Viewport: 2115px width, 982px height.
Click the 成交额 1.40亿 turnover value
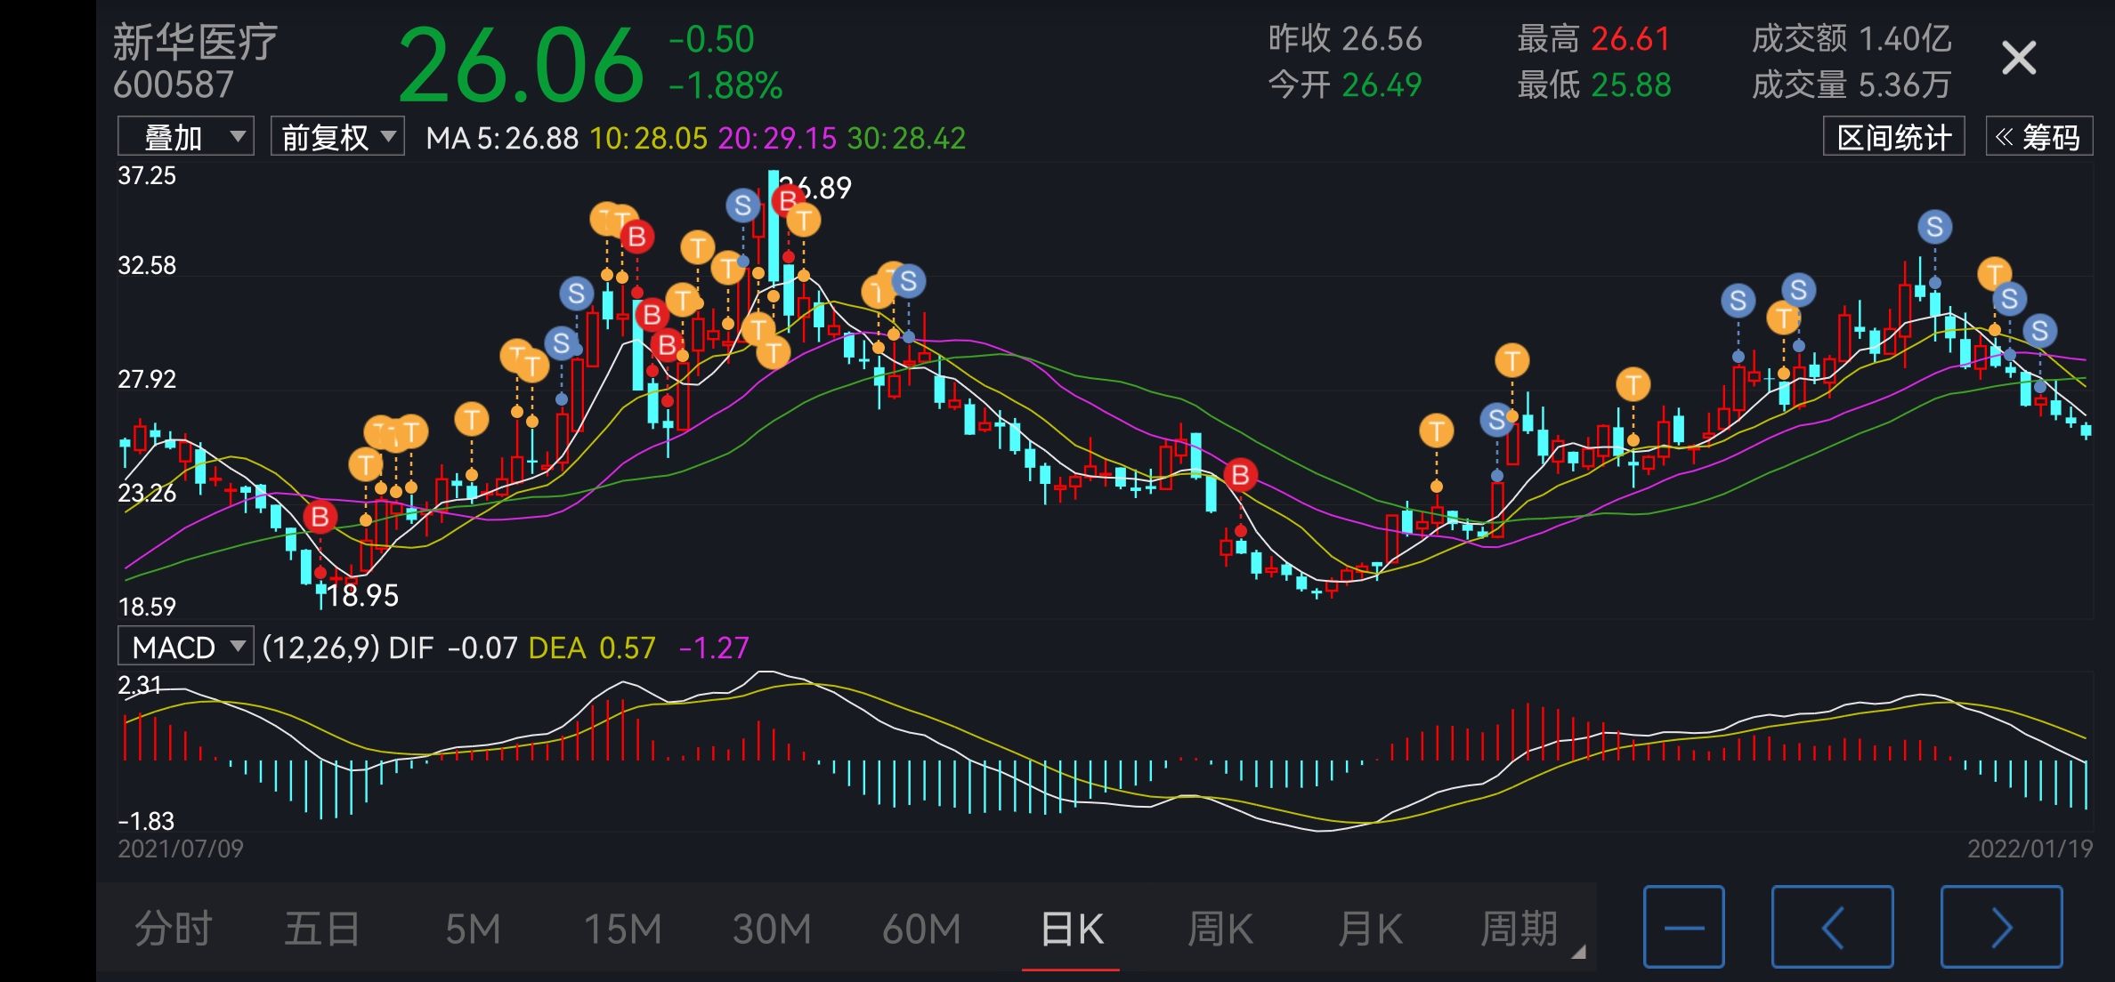coord(1852,39)
